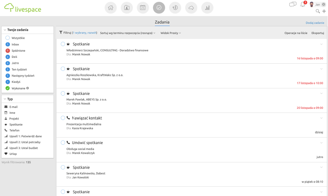The height and width of the screenshot is (196, 328).
Task: Open the deals dollar icon in navigation
Action: pyautogui.click(x=175, y=8)
